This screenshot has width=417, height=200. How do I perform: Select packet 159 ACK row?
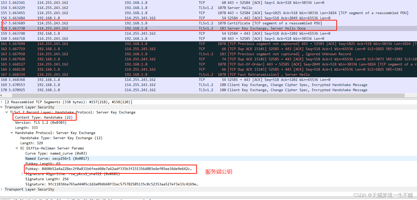(209, 33)
